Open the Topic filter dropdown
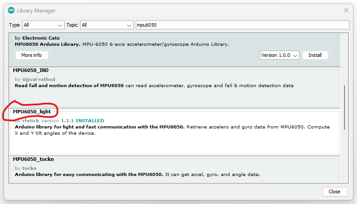The image size is (357, 204). click(107, 25)
